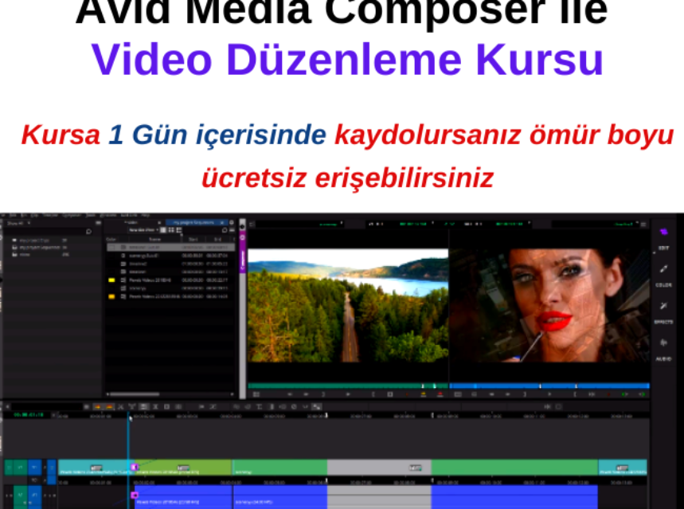Select Pexels Videos clip with yellow swatch
The image size is (684, 509).
[171, 280]
